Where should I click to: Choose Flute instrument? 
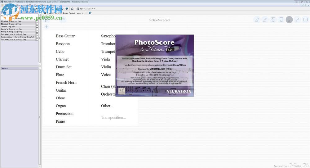click(60, 75)
